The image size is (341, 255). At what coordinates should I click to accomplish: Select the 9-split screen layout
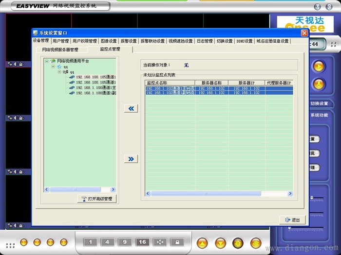(x=125, y=242)
